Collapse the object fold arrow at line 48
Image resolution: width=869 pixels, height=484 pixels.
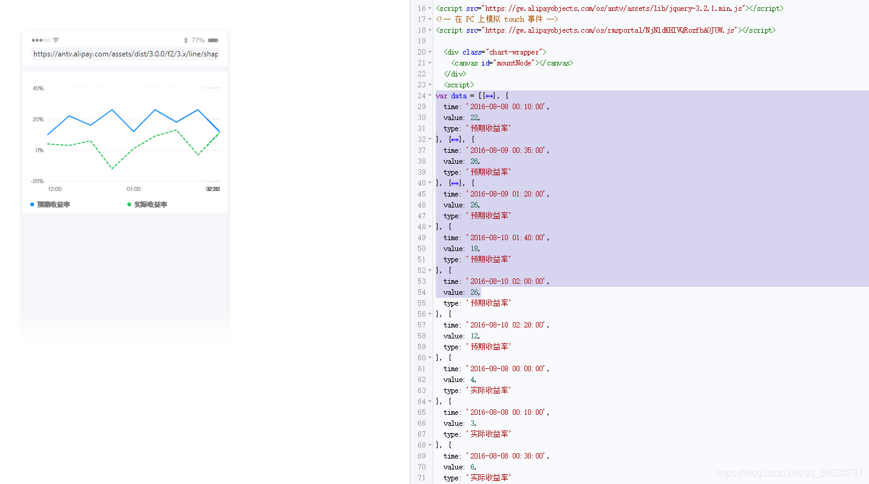(x=430, y=227)
